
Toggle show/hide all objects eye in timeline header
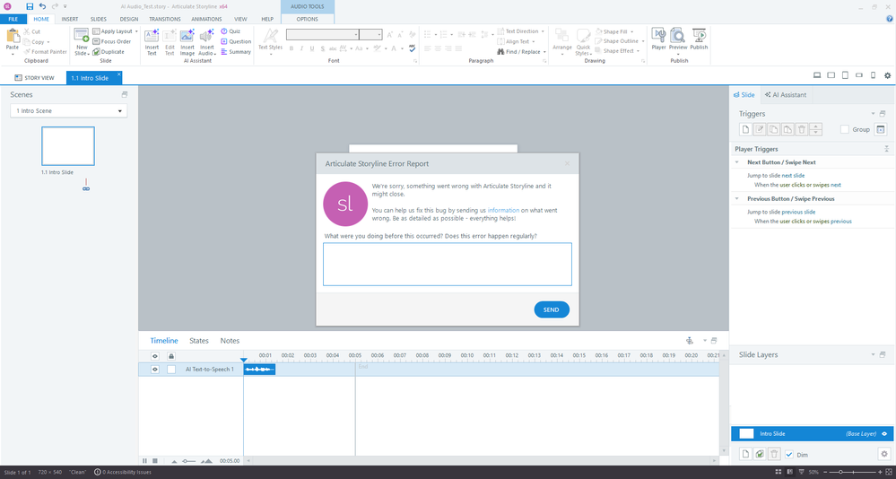(154, 356)
